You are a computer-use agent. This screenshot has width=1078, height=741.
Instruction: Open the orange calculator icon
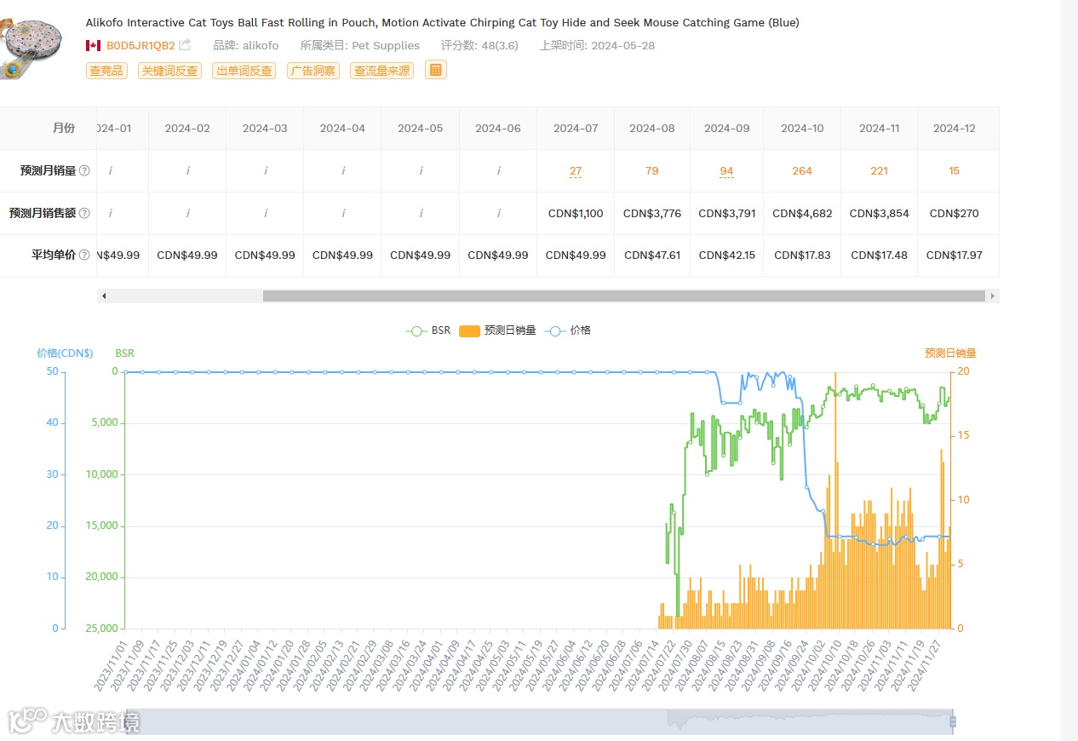[x=436, y=70]
